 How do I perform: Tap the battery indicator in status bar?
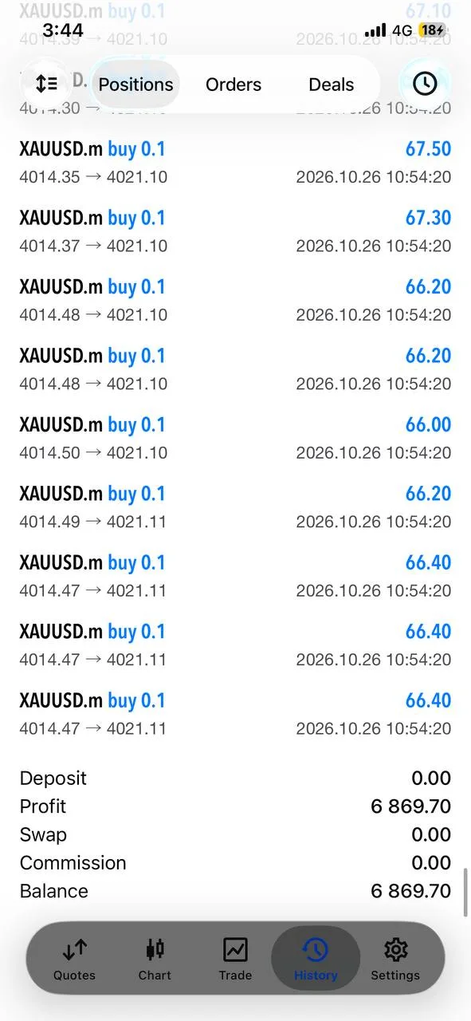pyautogui.click(x=432, y=30)
